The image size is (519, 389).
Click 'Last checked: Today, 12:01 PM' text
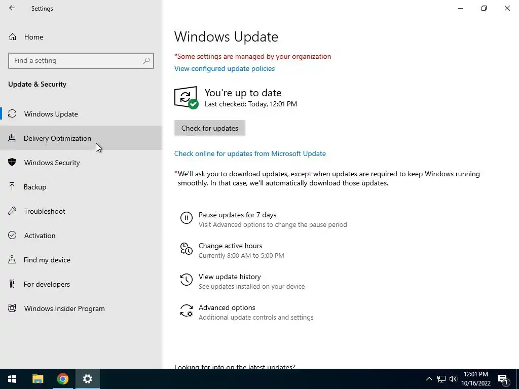[x=250, y=104]
